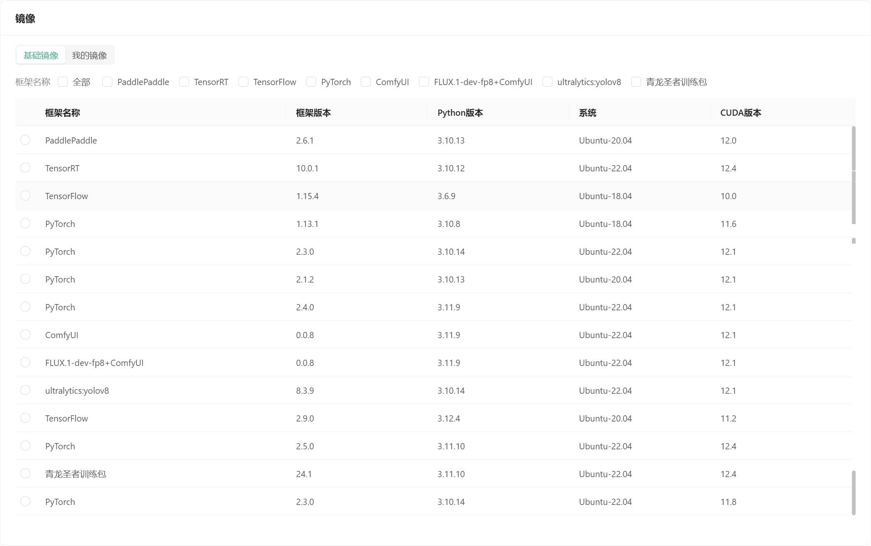Click Python version 3.12.4 cell
The height and width of the screenshot is (546, 871).
pos(449,419)
